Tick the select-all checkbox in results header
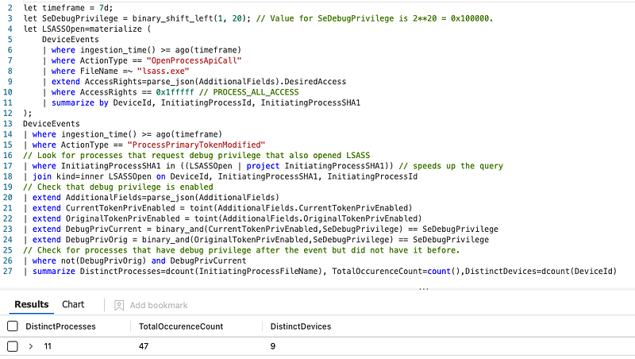The image size is (635, 359). coord(13,326)
